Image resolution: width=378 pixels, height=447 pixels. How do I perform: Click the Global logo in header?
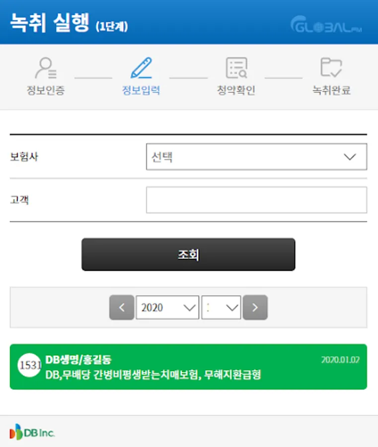(x=326, y=24)
